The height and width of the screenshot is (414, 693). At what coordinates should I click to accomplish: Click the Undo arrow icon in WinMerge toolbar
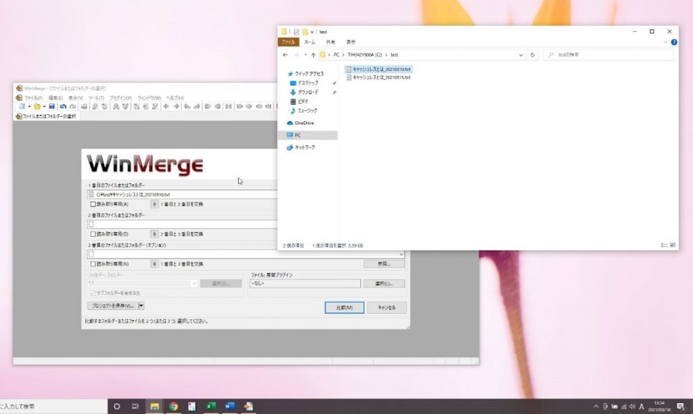tap(63, 106)
